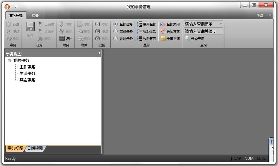Click 收起其它 to collapse others
Image resolution: width=278 pixels, height=166 pixels.
(x=147, y=38)
